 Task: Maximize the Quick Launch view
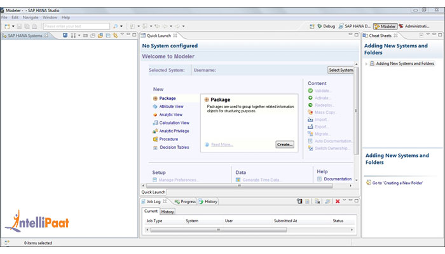pyautogui.click(x=357, y=34)
